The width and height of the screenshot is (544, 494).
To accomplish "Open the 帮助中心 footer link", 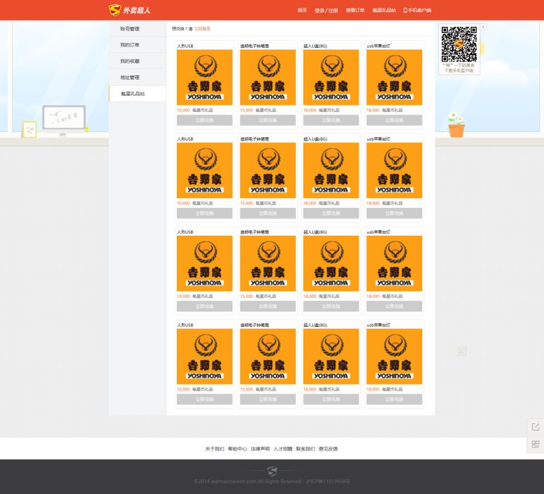I will coord(237,449).
